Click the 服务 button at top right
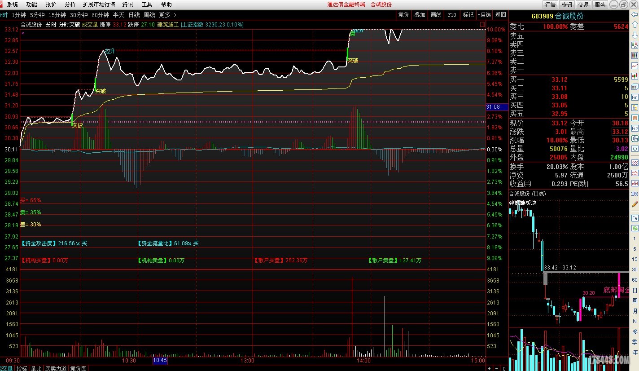This screenshot has height=371, width=639. (x=600, y=4)
